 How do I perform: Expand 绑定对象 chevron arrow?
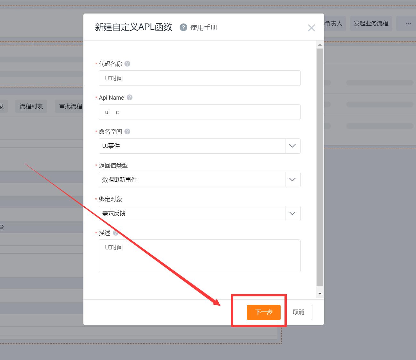coord(293,213)
